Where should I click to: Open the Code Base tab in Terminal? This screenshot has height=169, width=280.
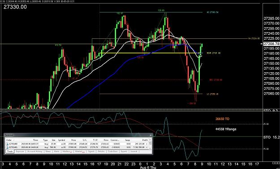pos(113,152)
